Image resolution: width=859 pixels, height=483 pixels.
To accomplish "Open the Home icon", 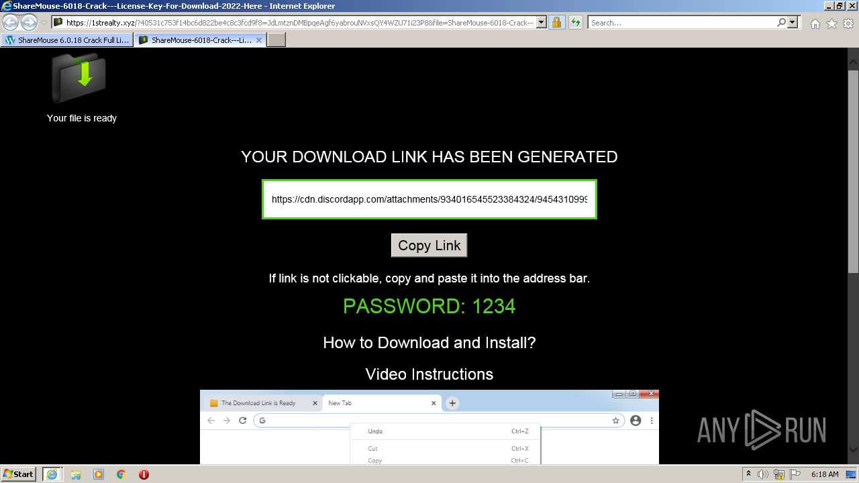I will pyautogui.click(x=815, y=23).
